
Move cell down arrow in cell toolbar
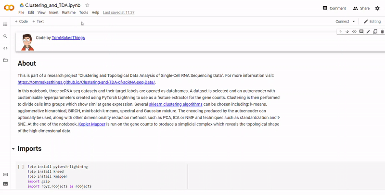tap(347, 31)
